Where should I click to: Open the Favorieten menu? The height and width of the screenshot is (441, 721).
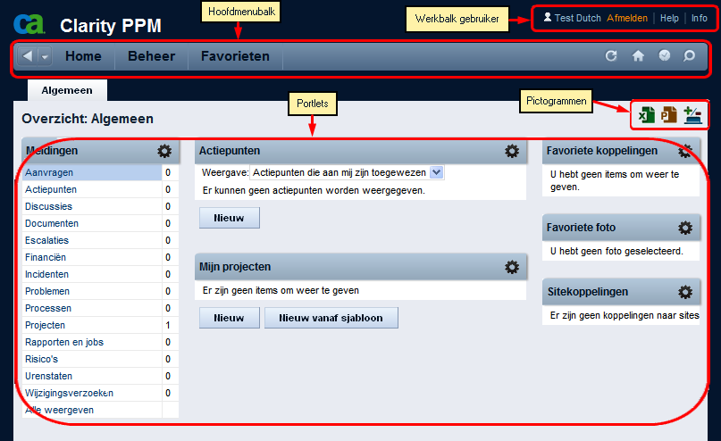click(235, 56)
